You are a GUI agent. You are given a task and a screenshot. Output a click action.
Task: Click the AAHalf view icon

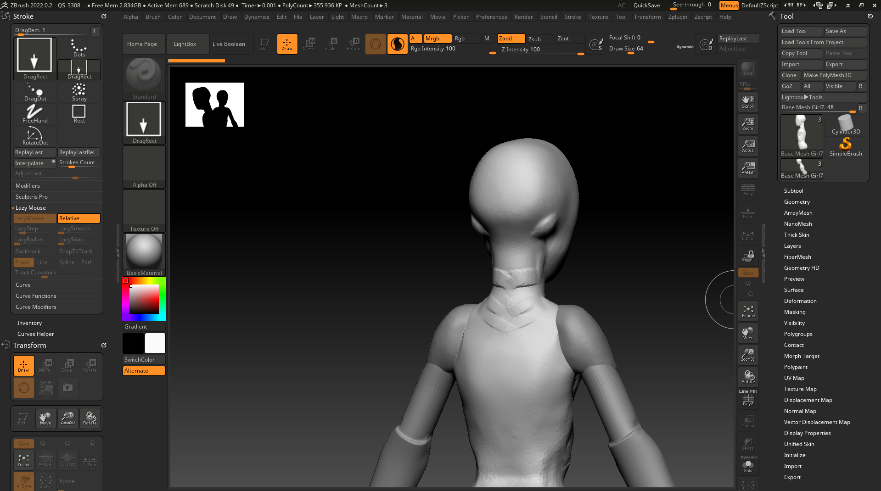(748, 168)
